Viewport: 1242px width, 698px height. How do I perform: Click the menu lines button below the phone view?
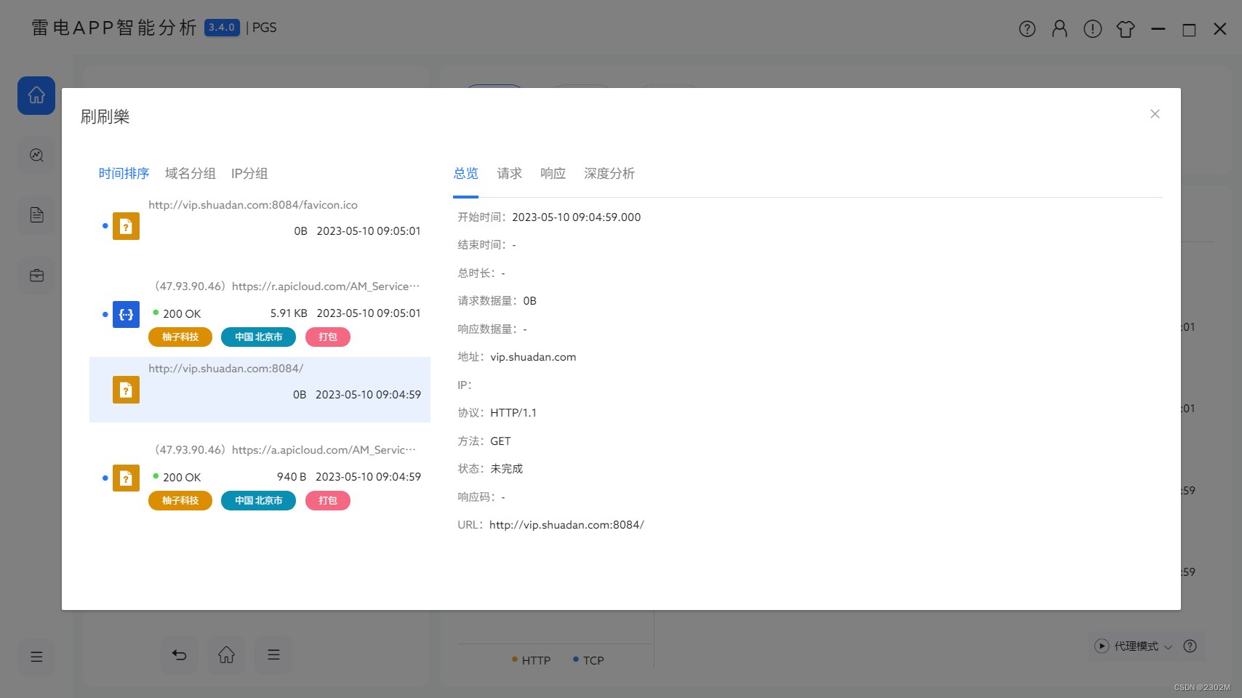[x=273, y=655]
